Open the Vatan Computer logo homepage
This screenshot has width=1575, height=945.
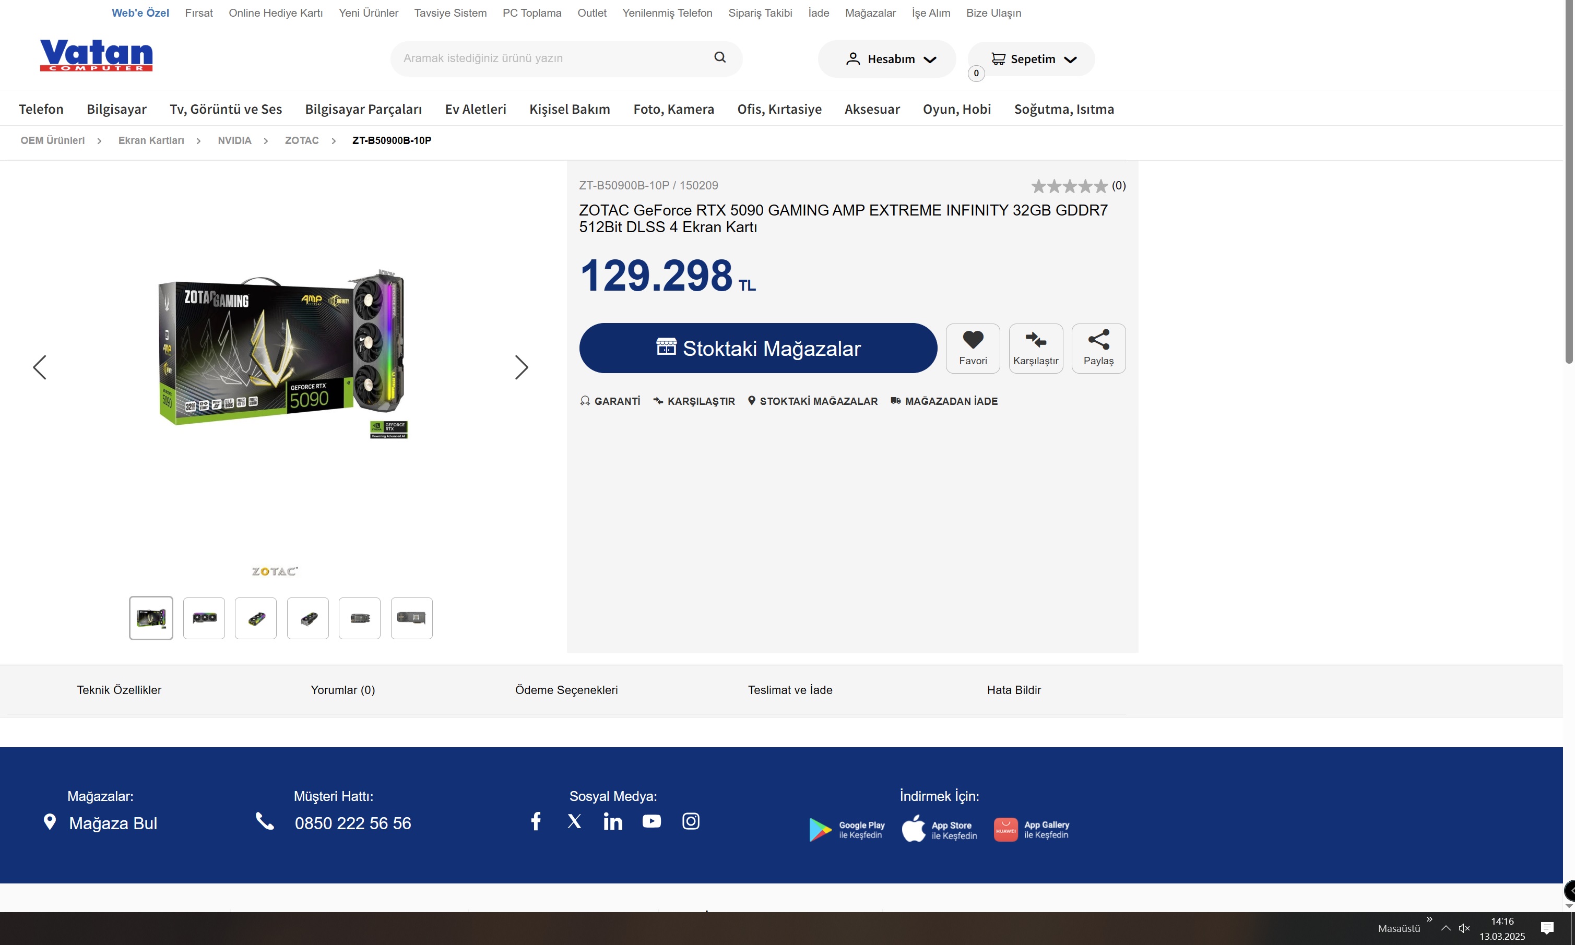[96, 55]
